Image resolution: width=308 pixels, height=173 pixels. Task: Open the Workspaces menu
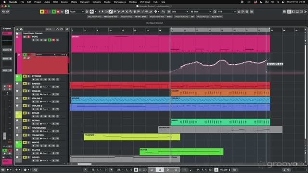pos(120,2)
